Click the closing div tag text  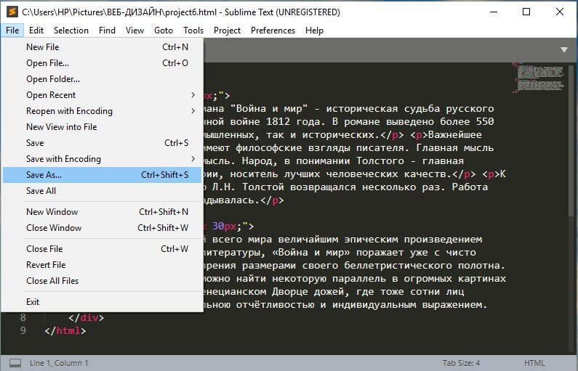point(87,317)
